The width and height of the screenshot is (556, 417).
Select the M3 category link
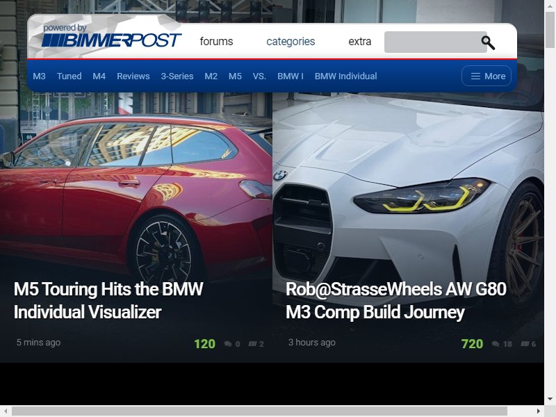coord(39,76)
